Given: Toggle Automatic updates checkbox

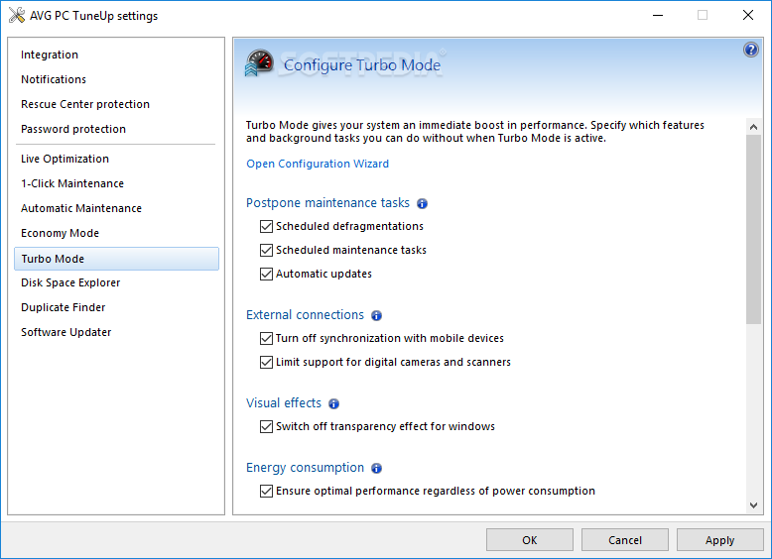Looking at the screenshot, I should (266, 274).
